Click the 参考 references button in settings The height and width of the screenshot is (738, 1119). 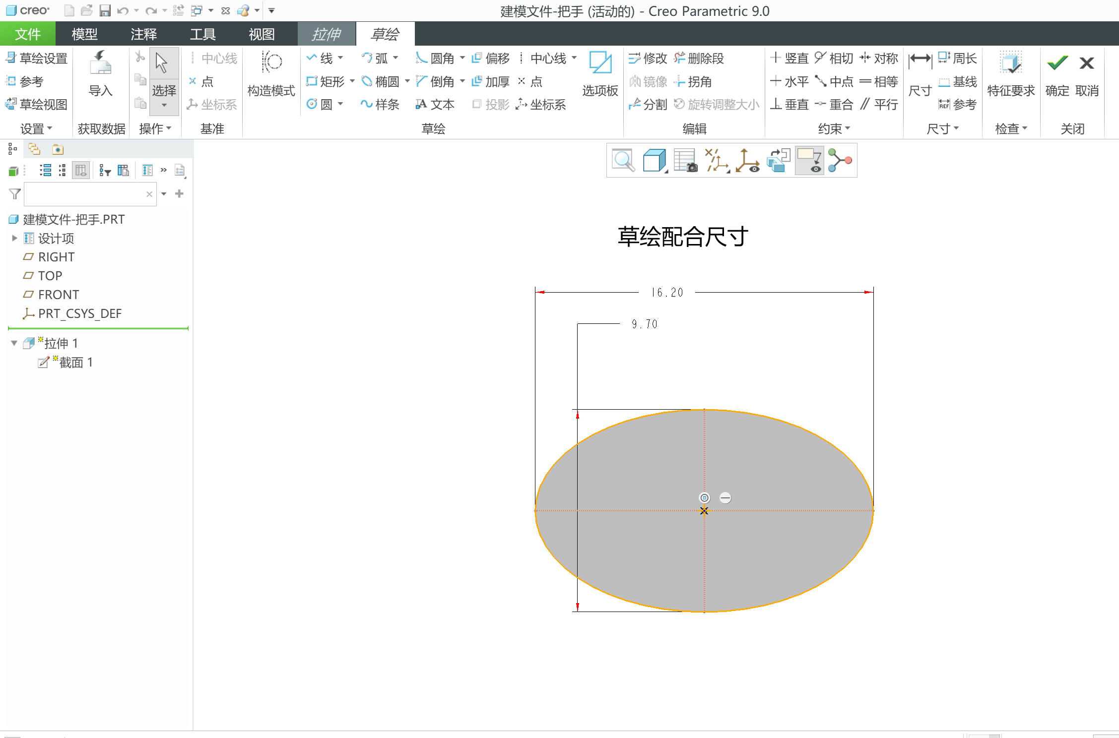[25, 81]
